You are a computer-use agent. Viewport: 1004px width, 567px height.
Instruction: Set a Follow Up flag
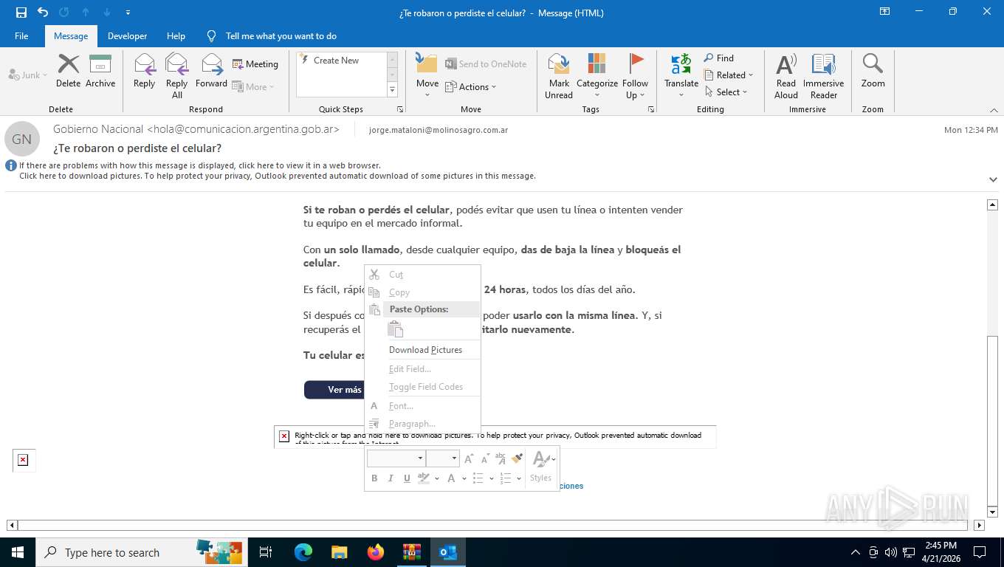(x=635, y=75)
